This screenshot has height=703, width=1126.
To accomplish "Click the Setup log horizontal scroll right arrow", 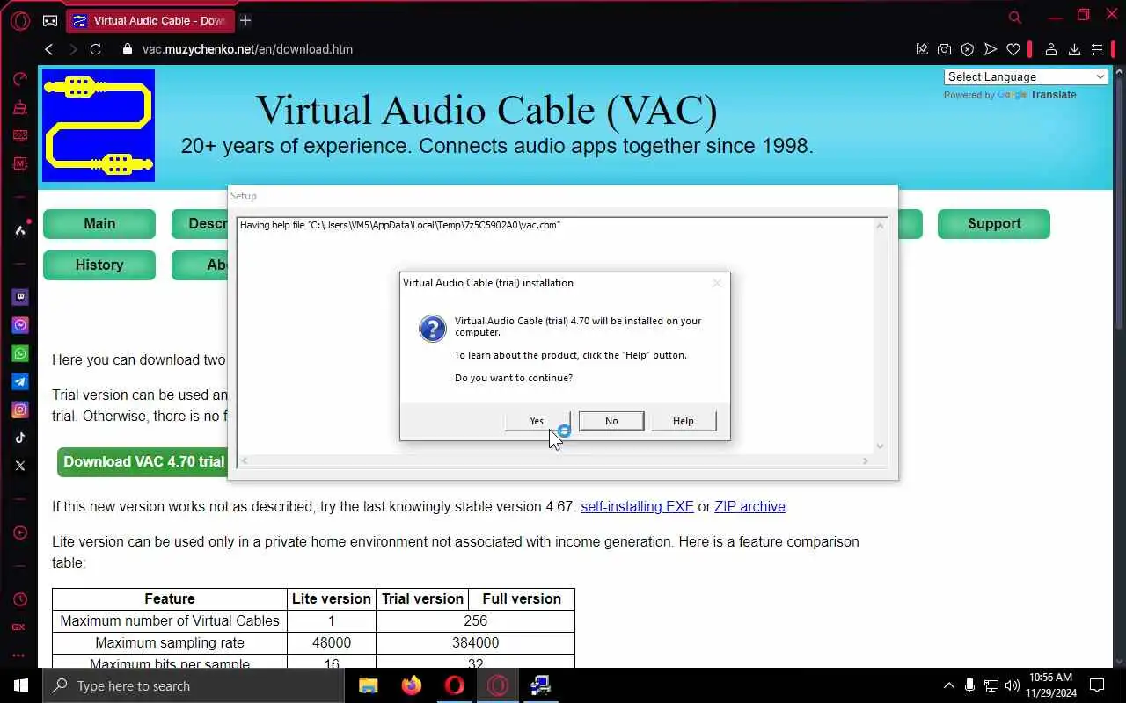I will (866, 460).
